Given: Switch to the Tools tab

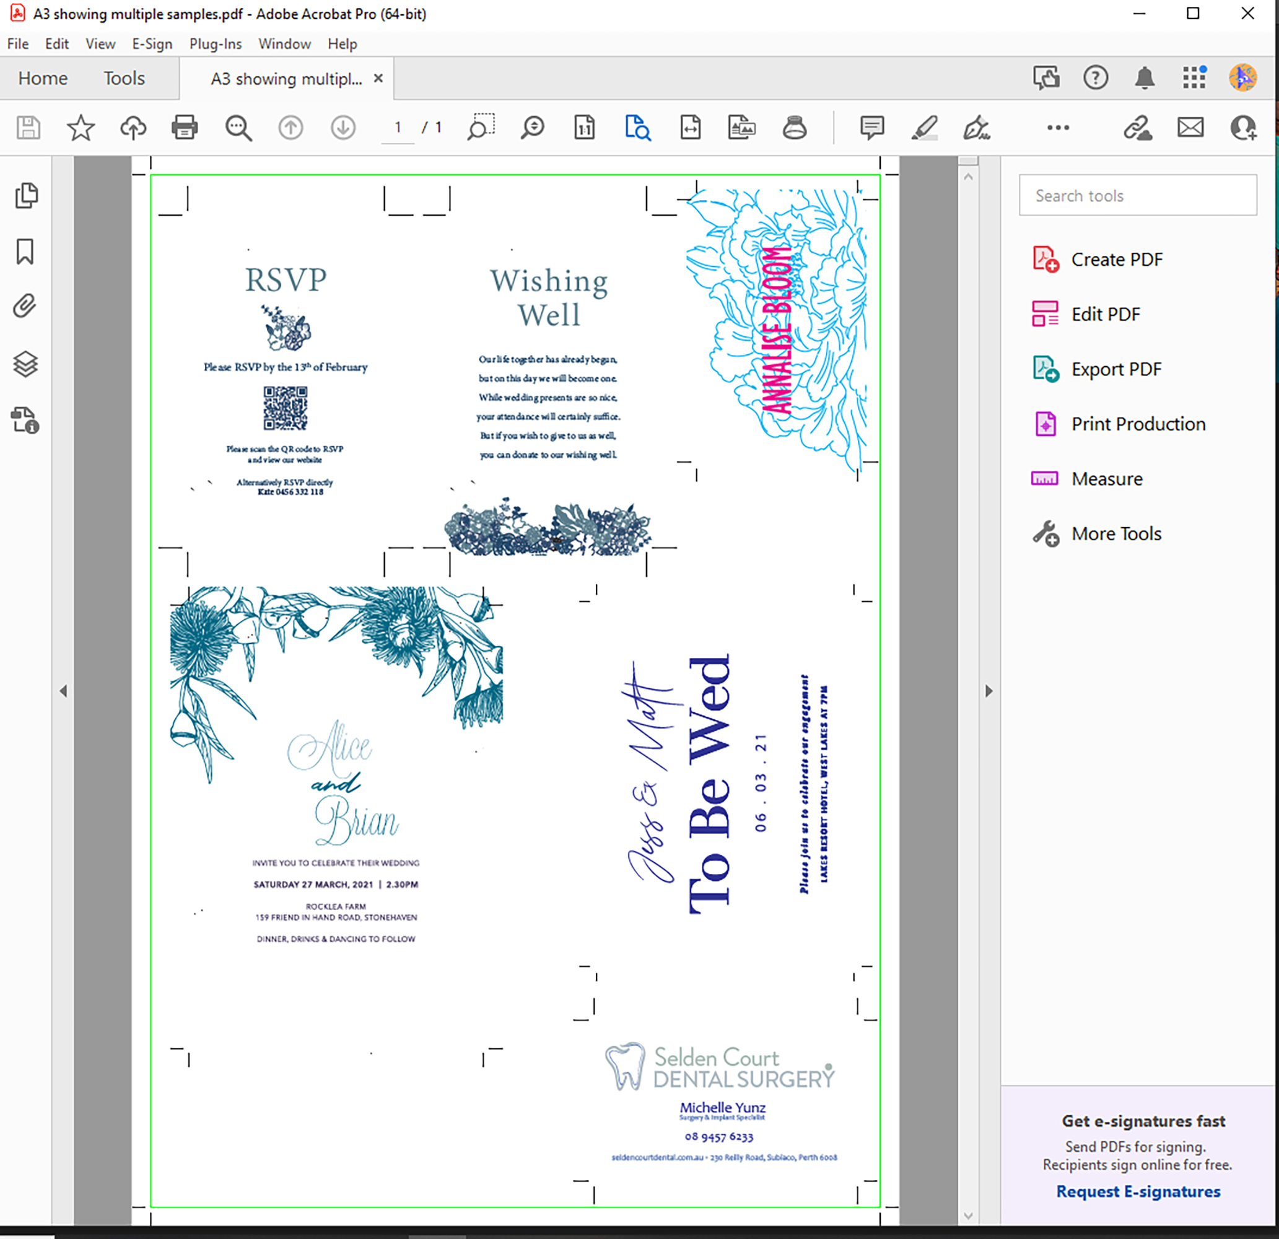Looking at the screenshot, I should pyautogui.click(x=124, y=78).
